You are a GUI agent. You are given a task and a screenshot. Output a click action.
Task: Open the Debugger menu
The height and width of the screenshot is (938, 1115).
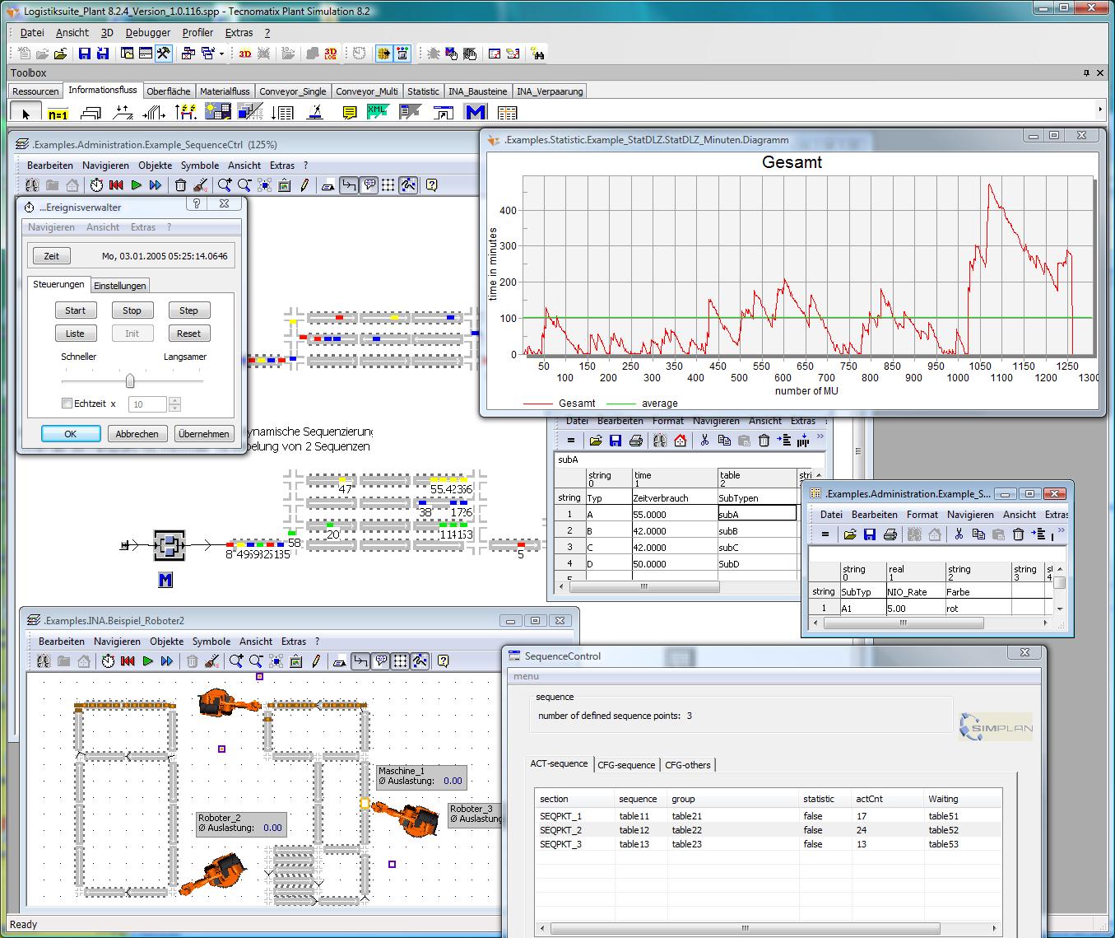pyautogui.click(x=147, y=32)
